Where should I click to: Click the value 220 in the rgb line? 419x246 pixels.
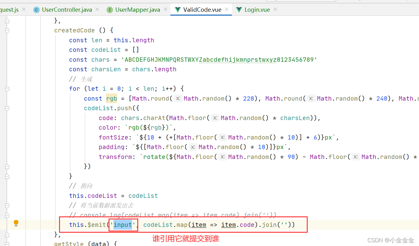(x=249, y=98)
